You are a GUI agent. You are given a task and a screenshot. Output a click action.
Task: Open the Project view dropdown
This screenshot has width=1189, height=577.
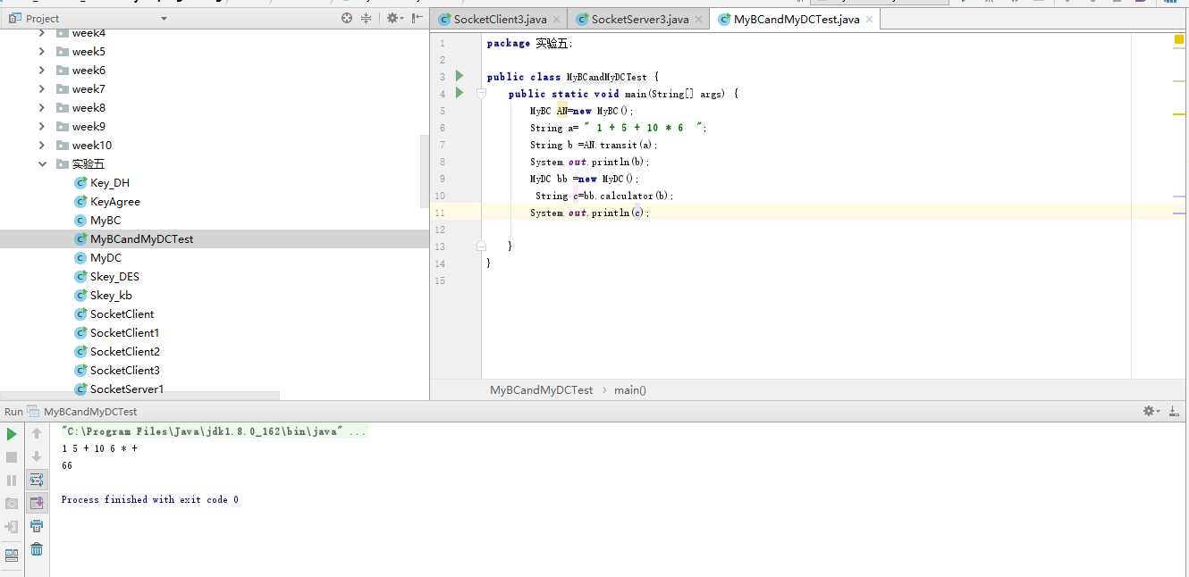[164, 19]
